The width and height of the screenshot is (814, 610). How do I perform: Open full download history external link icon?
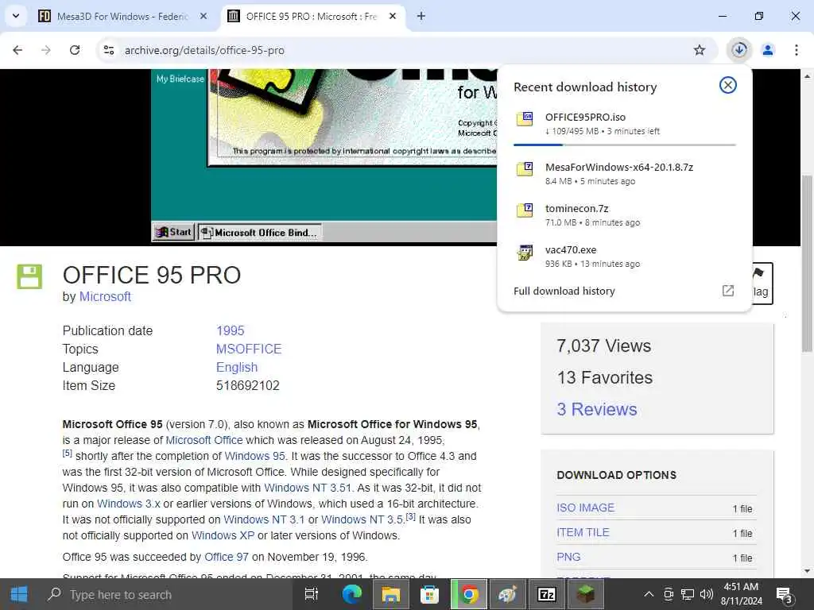coord(728,291)
